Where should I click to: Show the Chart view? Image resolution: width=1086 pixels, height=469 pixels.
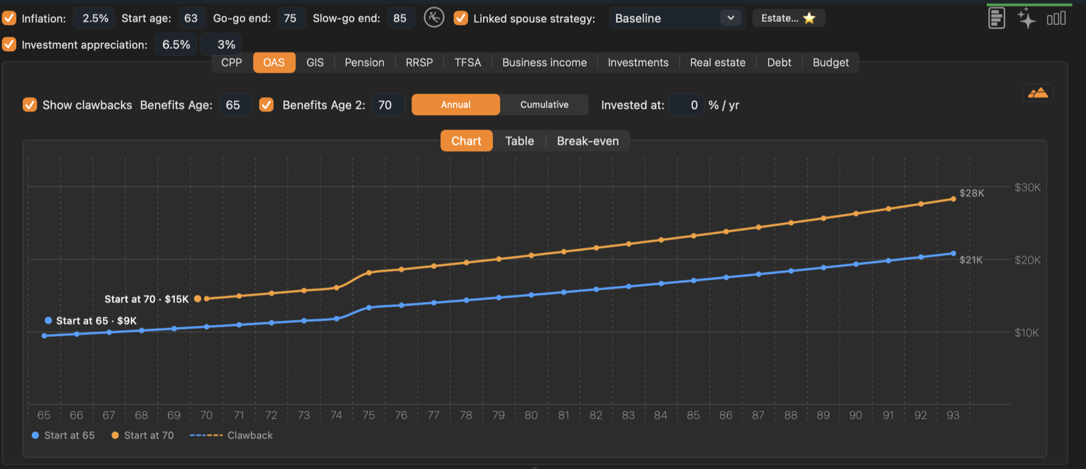coord(466,141)
